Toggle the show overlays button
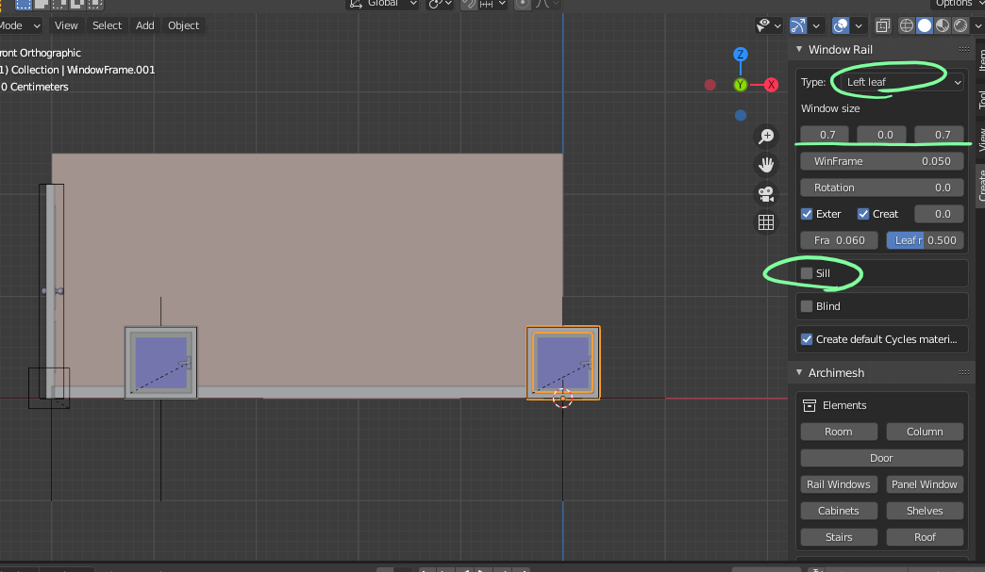Screen dimensions: 985x572 pos(841,25)
